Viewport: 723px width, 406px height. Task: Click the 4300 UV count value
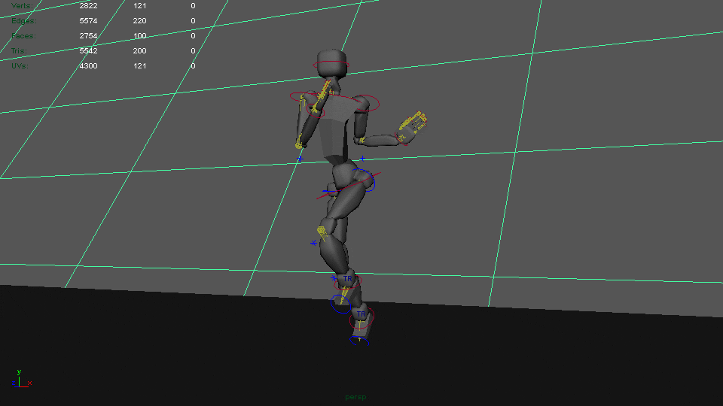88,66
